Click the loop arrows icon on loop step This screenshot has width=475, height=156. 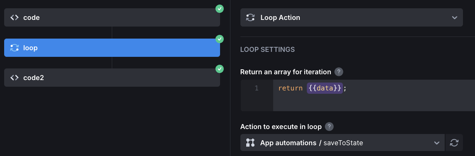click(x=15, y=48)
